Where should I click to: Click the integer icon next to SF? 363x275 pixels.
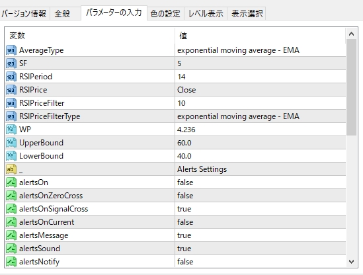[11, 63]
